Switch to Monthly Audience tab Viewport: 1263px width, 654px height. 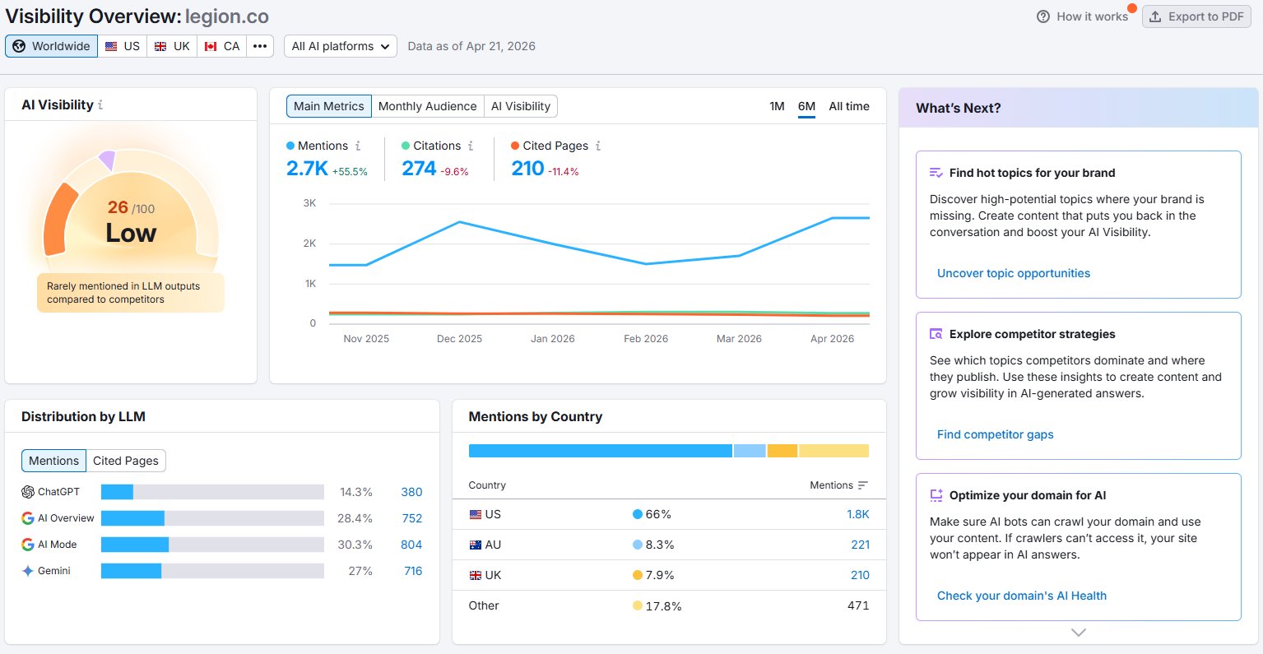click(427, 106)
